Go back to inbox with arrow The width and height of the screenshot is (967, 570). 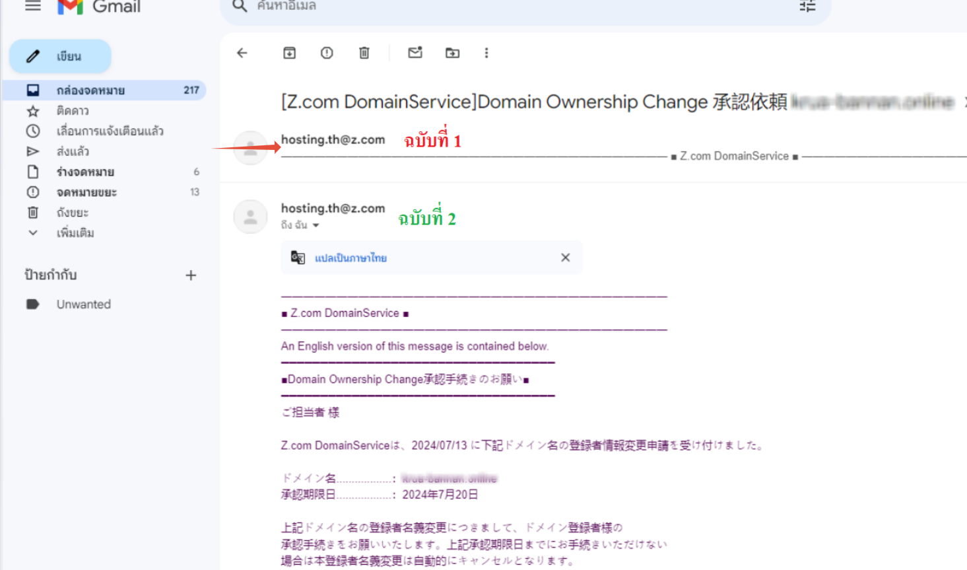(242, 53)
